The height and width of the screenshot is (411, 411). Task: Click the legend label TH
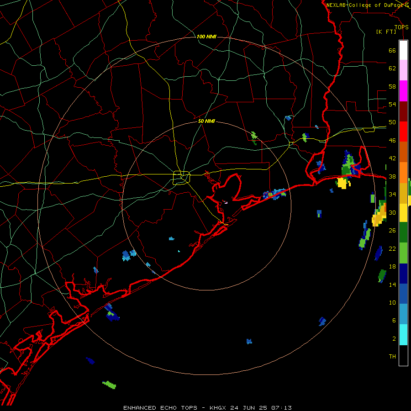coord(392,357)
